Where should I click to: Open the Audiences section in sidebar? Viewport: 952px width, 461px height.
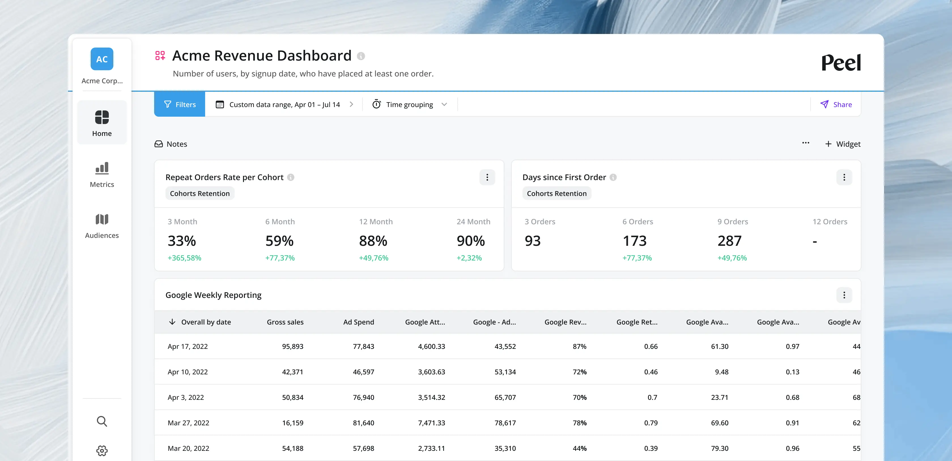102,226
